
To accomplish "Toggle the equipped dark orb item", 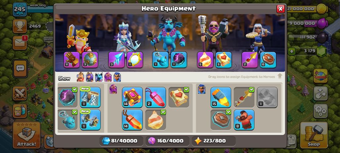I will pyautogui.click(x=67, y=97).
